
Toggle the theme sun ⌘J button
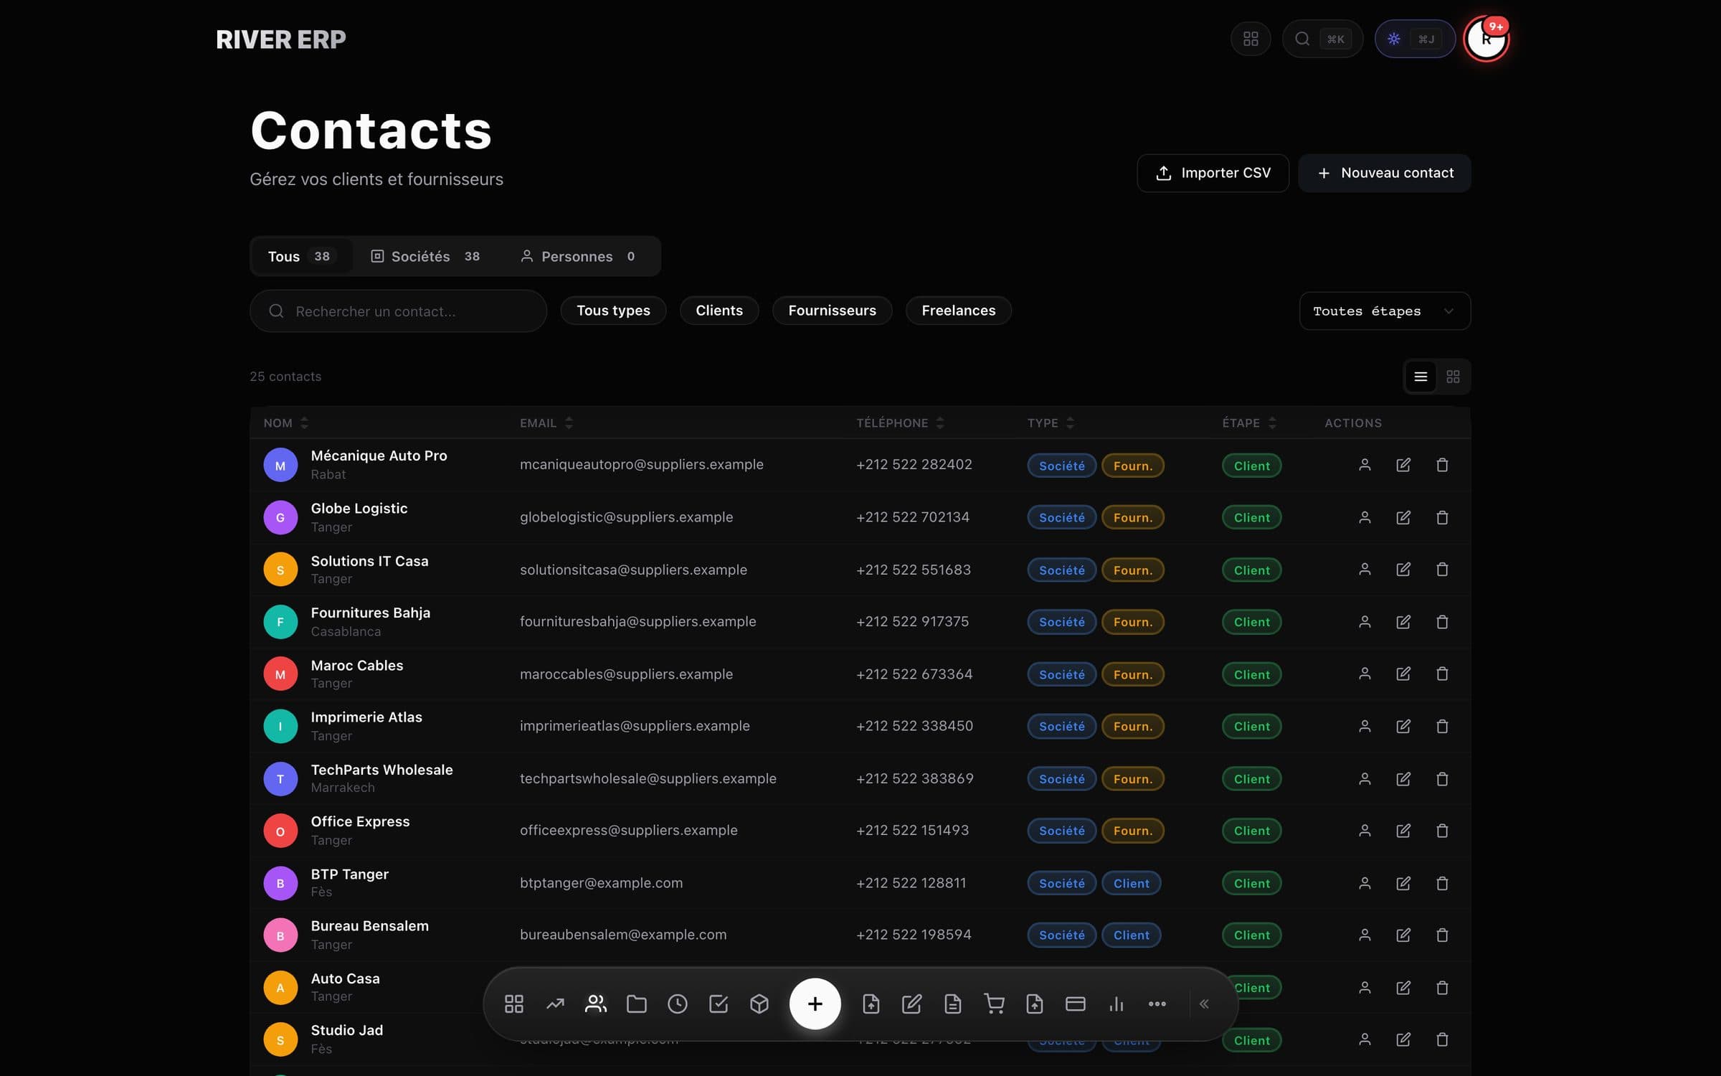coord(1414,39)
